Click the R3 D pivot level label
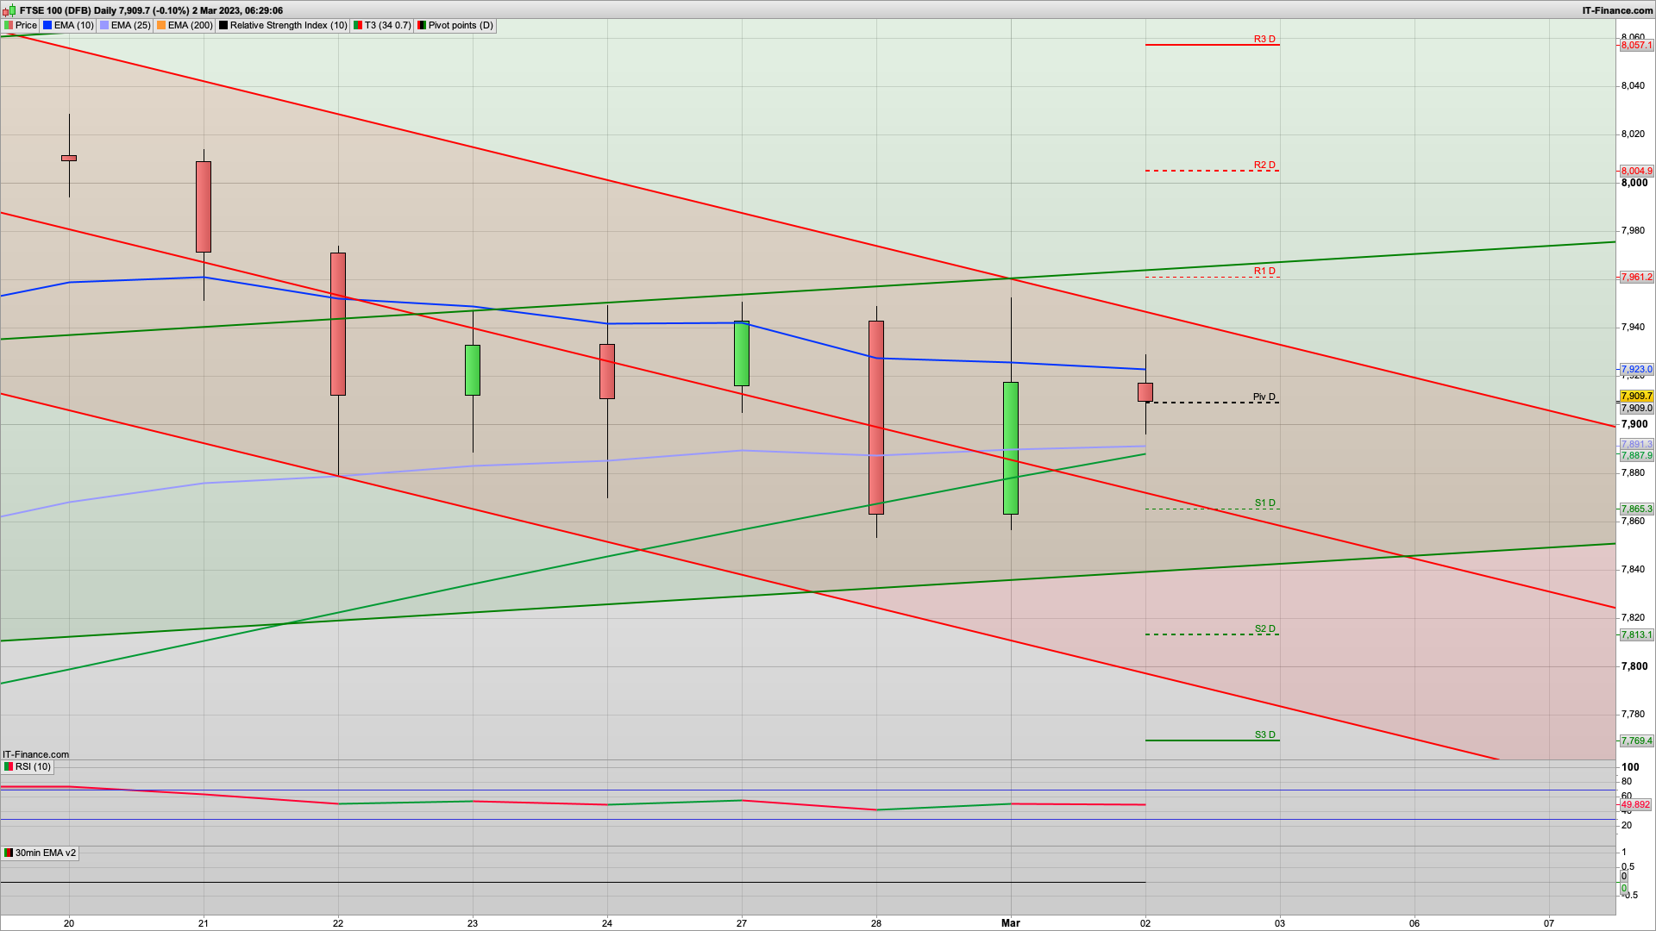1656x931 pixels. tap(1264, 39)
